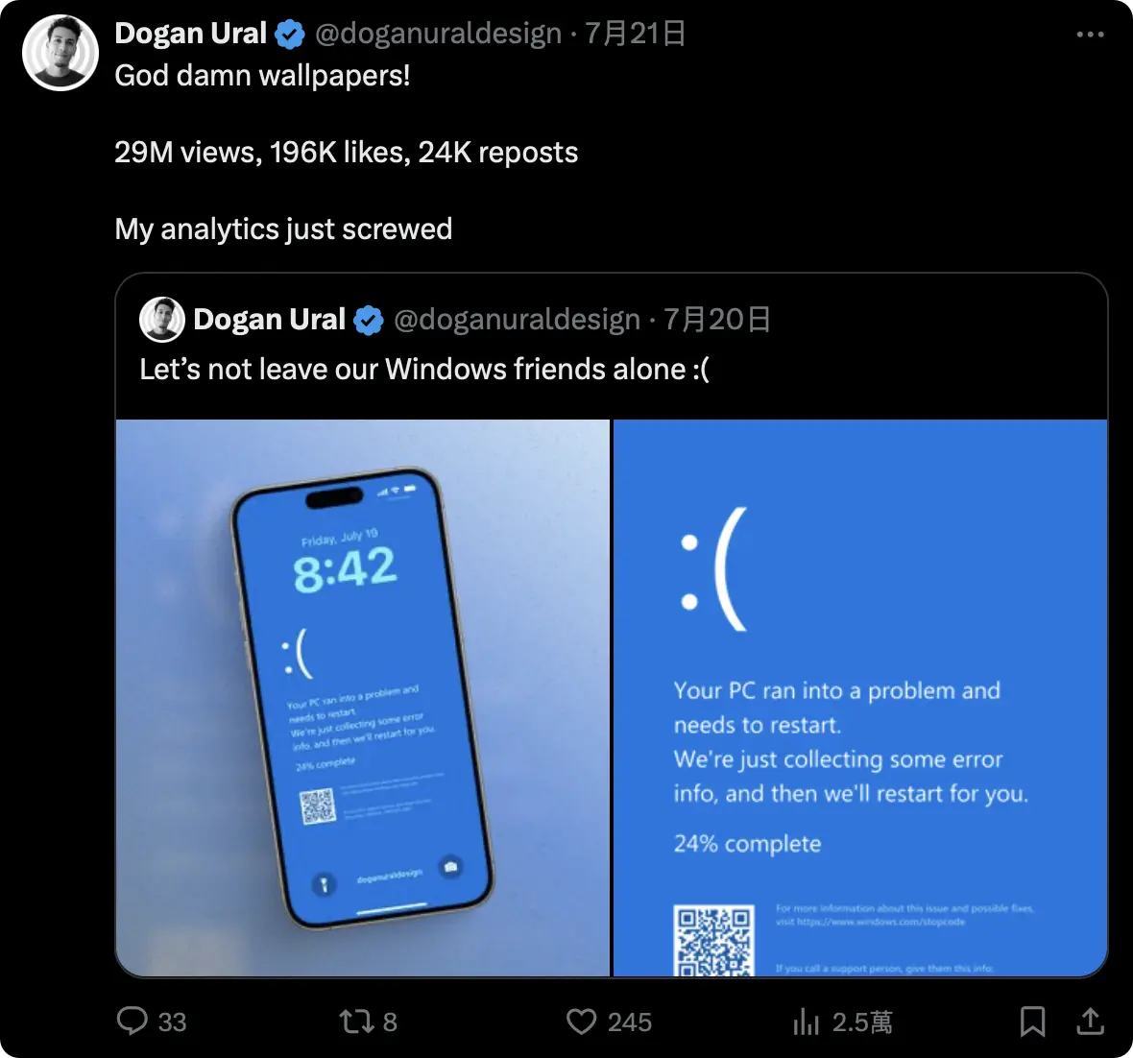Open the 7月21日 timestamp link
Image resolution: width=1133 pixels, height=1058 pixels.
pyautogui.click(x=635, y=34)
